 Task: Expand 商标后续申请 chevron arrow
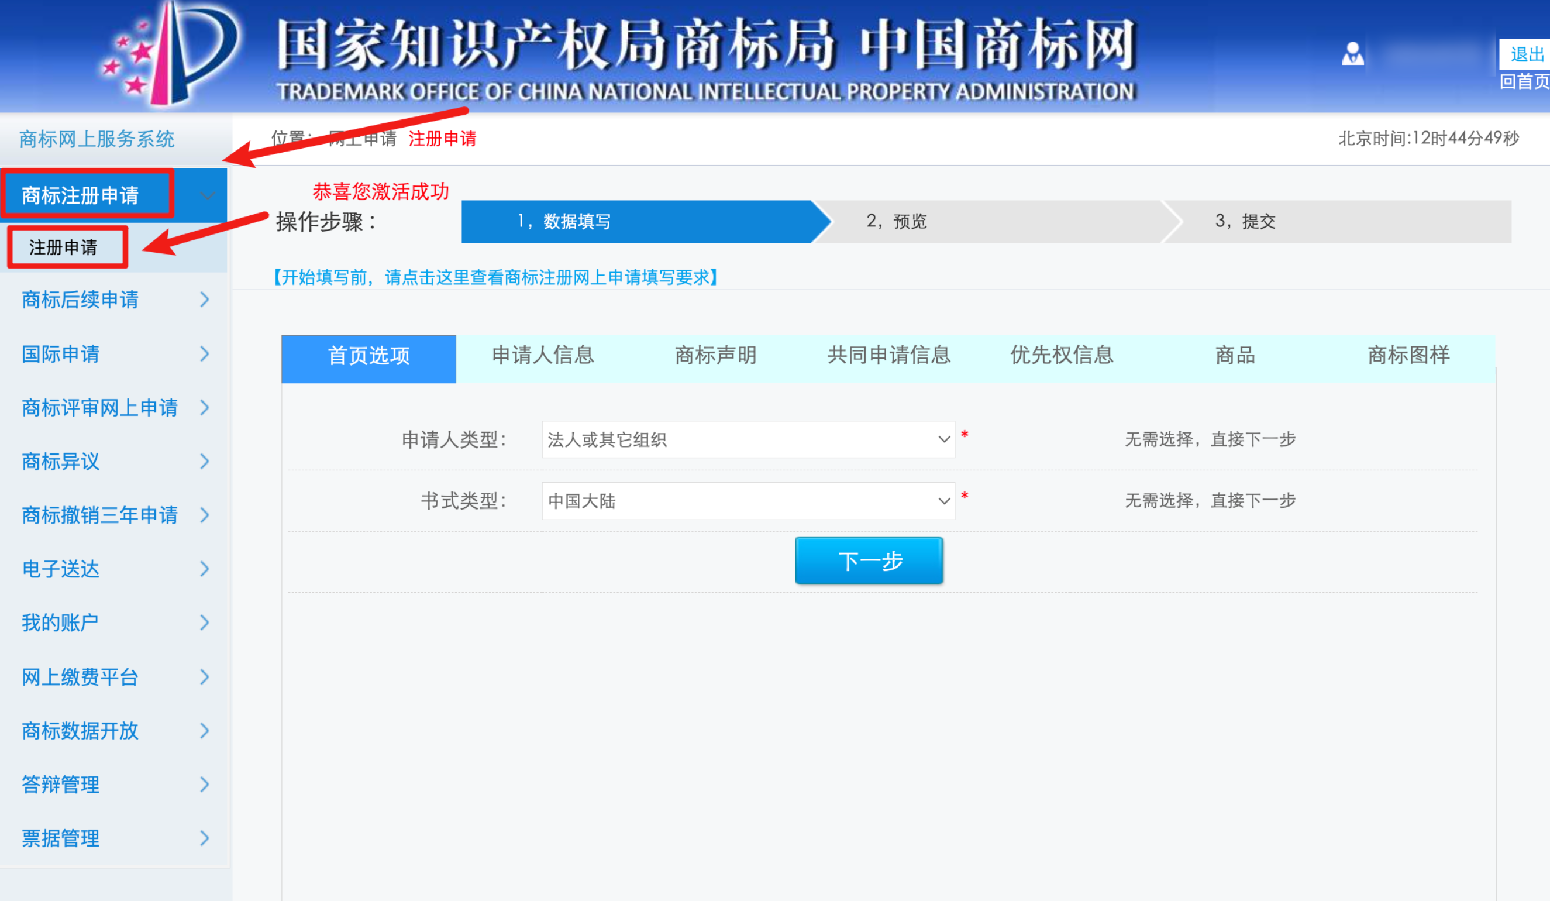(205, 300)
